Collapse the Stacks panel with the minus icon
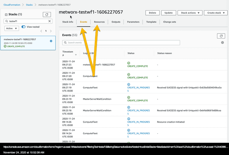 coord(6,14)
